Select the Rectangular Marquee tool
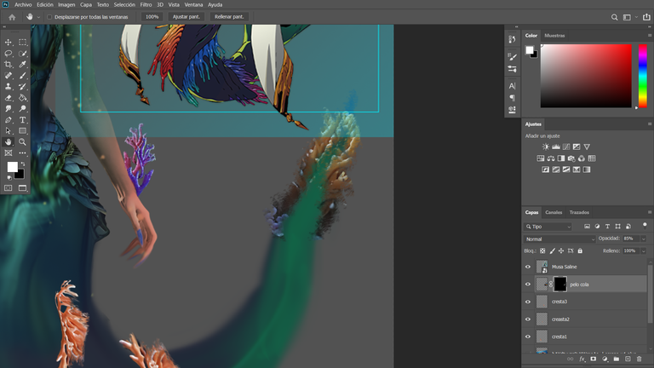This screenshot has width=654, height=368. 22,42
